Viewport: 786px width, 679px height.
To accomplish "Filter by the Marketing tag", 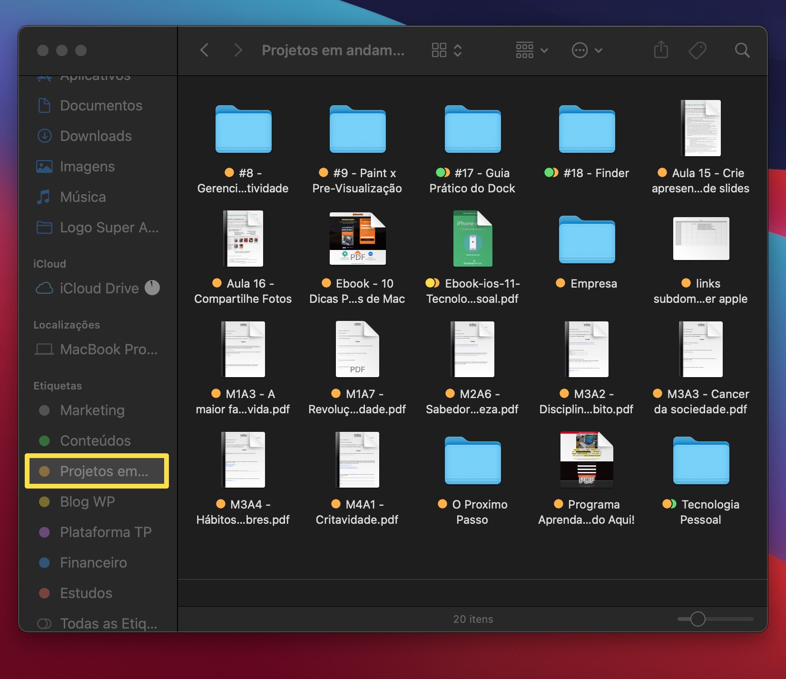I will pos(92,410).
